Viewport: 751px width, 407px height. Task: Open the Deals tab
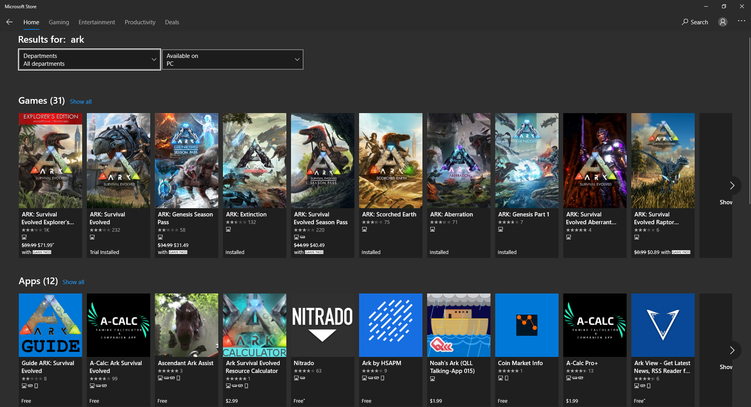pos(172,22)
